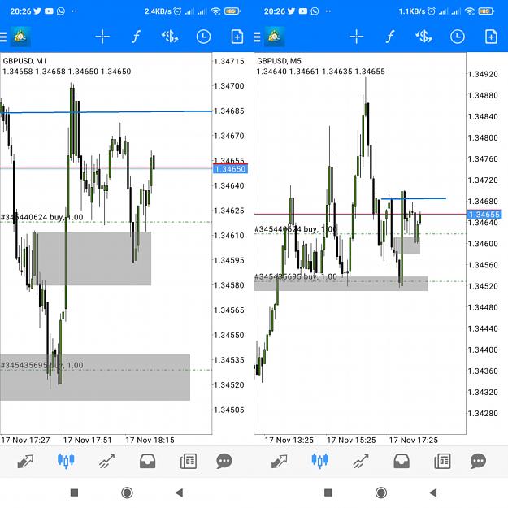Open timeframe clock icon in left screen
The image size is (508, 508).
point(203,37)
